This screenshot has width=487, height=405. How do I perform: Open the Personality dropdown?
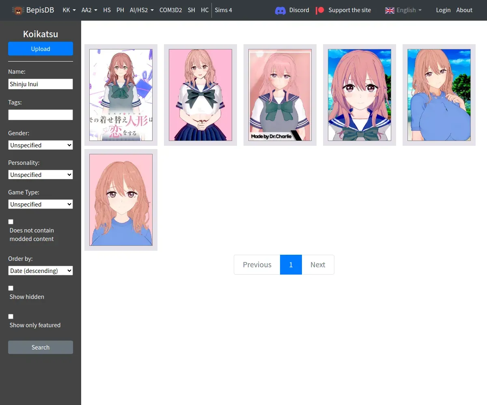coord(41,175)
